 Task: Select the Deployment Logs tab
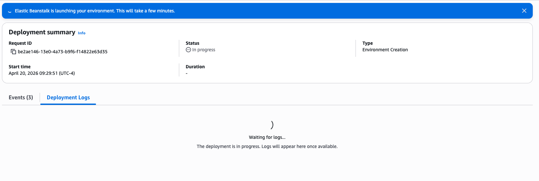68,97
